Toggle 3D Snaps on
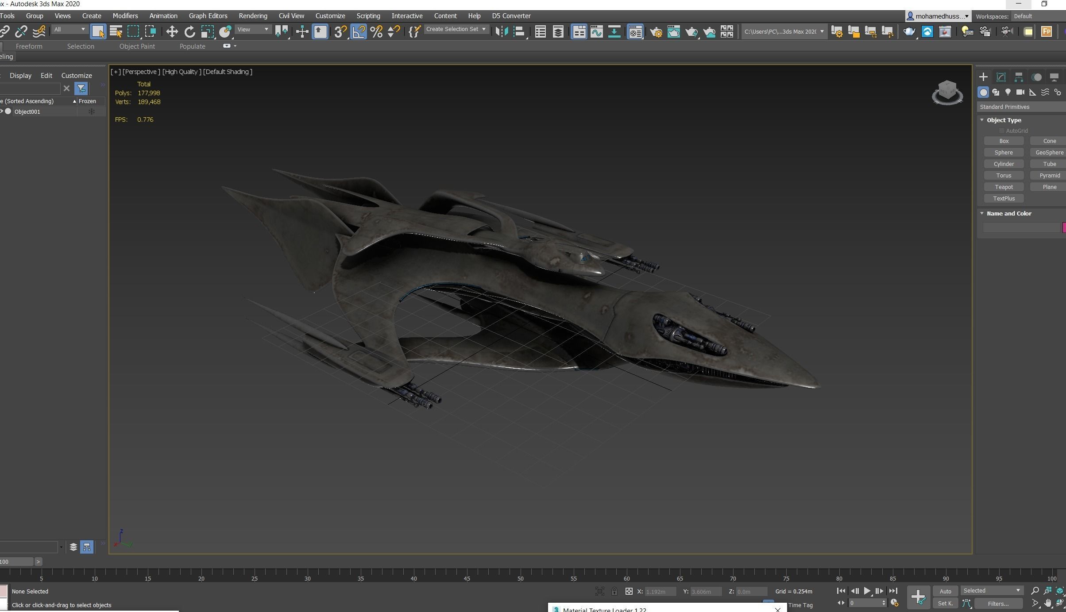 pyautogui.click(x=340, y=31)
